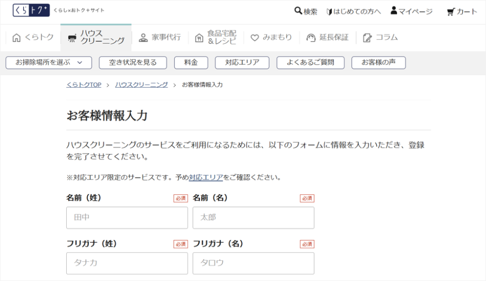Viewport: 486px width, 281px height.
Task: Click the フリガナ（名） input field
Action: coord(253,263)
